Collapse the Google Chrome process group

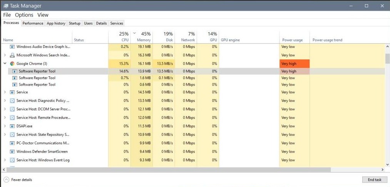(x=5, y=64)
